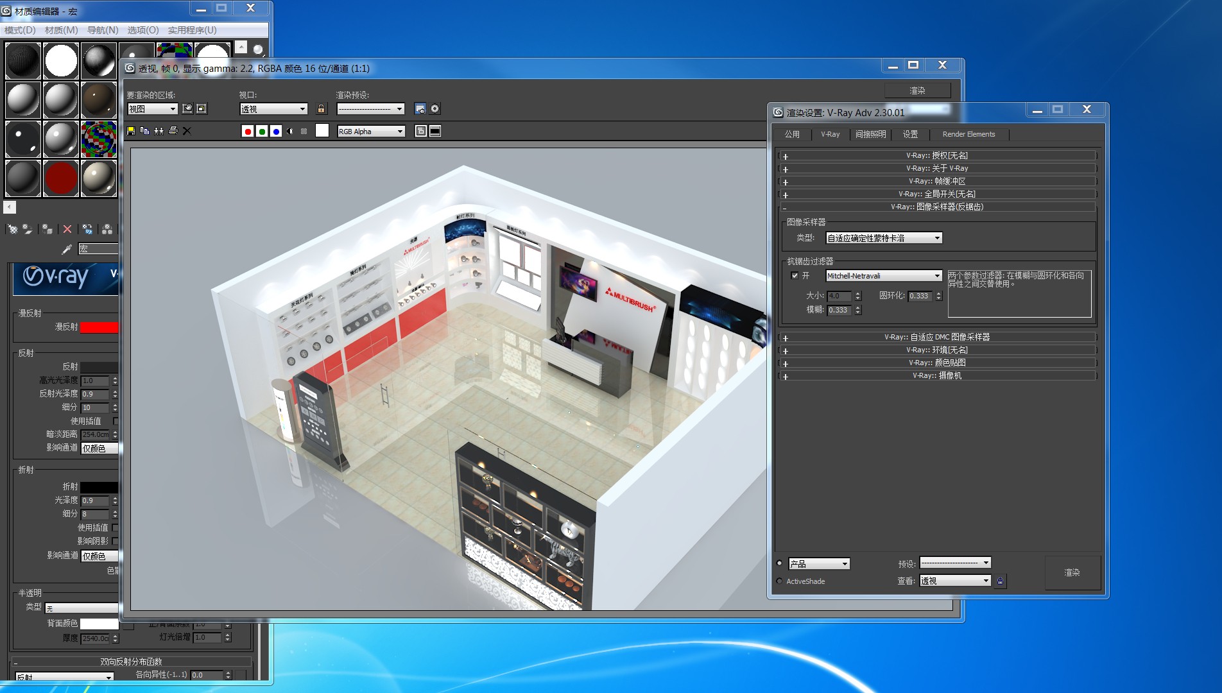The height and width of the screenshot is (693, 1222).
Task: Switch to the V-Ray tab
Action: click(830, 134)
